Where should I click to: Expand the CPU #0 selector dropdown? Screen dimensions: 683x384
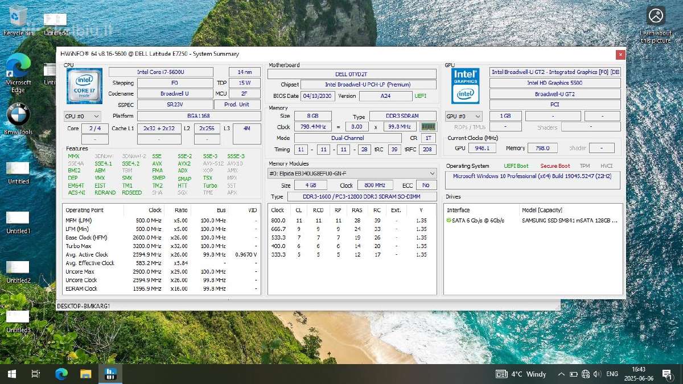click(x=83, y=116)
